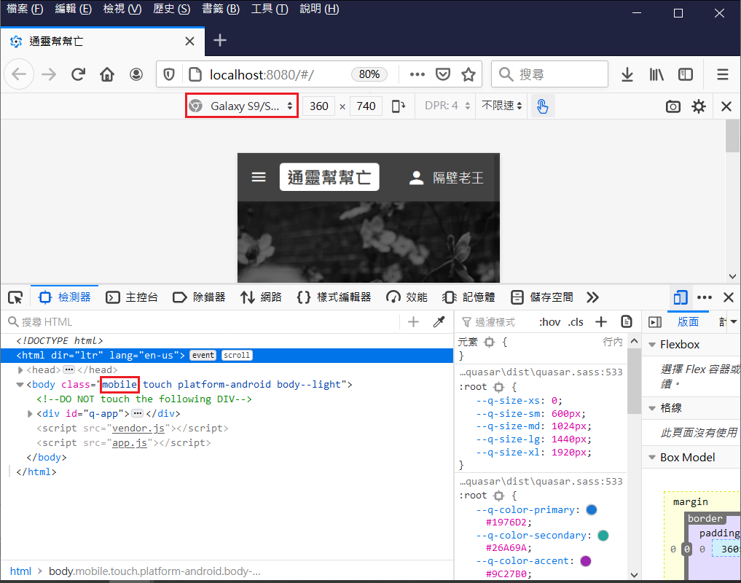Switch to the 版面 layout tab
Image resolution: width=741 pixels, height=583 pixels.
688,322
